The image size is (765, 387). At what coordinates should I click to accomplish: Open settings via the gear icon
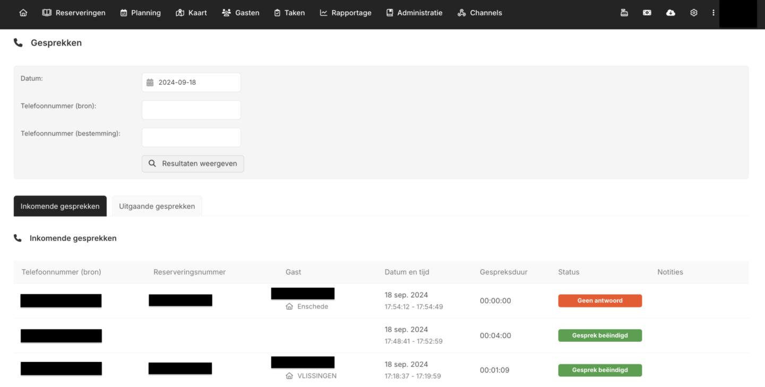694,13
